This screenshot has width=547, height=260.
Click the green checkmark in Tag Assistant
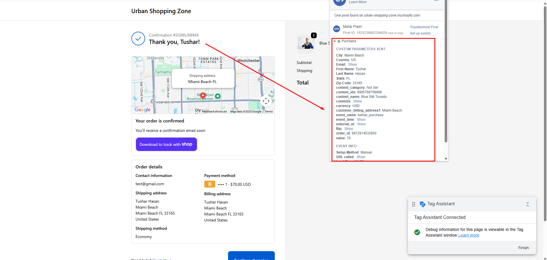(x=417, y=232)
